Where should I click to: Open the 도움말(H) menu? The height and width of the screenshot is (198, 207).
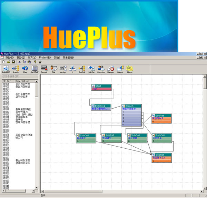(68, 58)
